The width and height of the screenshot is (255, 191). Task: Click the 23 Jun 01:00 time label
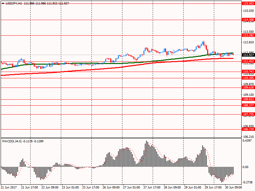(70, 187)
